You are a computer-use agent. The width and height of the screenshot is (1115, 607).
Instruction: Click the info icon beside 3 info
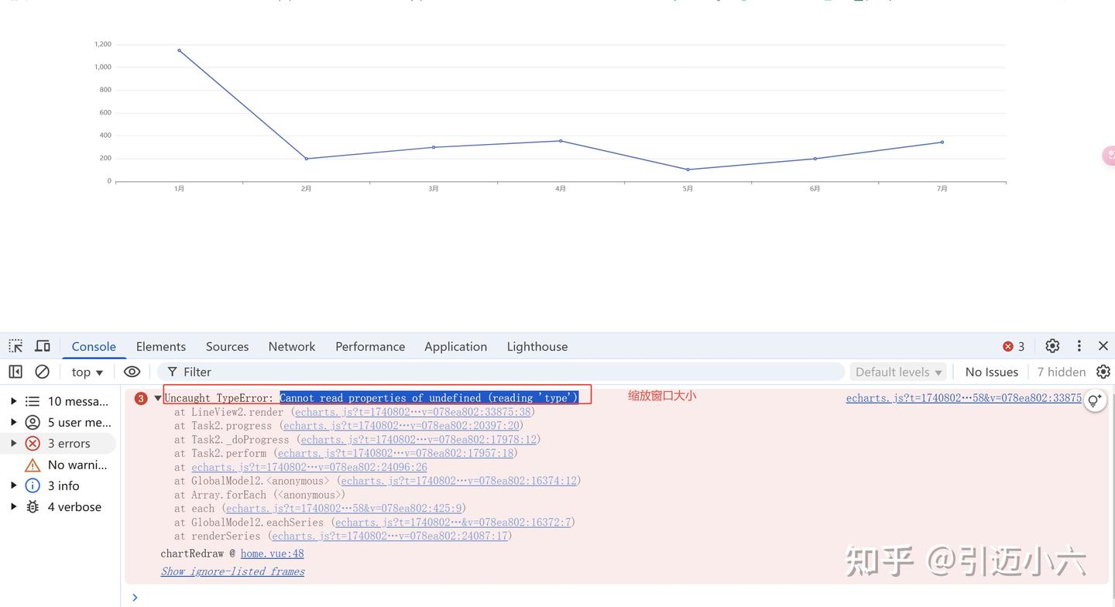(33, 485)
